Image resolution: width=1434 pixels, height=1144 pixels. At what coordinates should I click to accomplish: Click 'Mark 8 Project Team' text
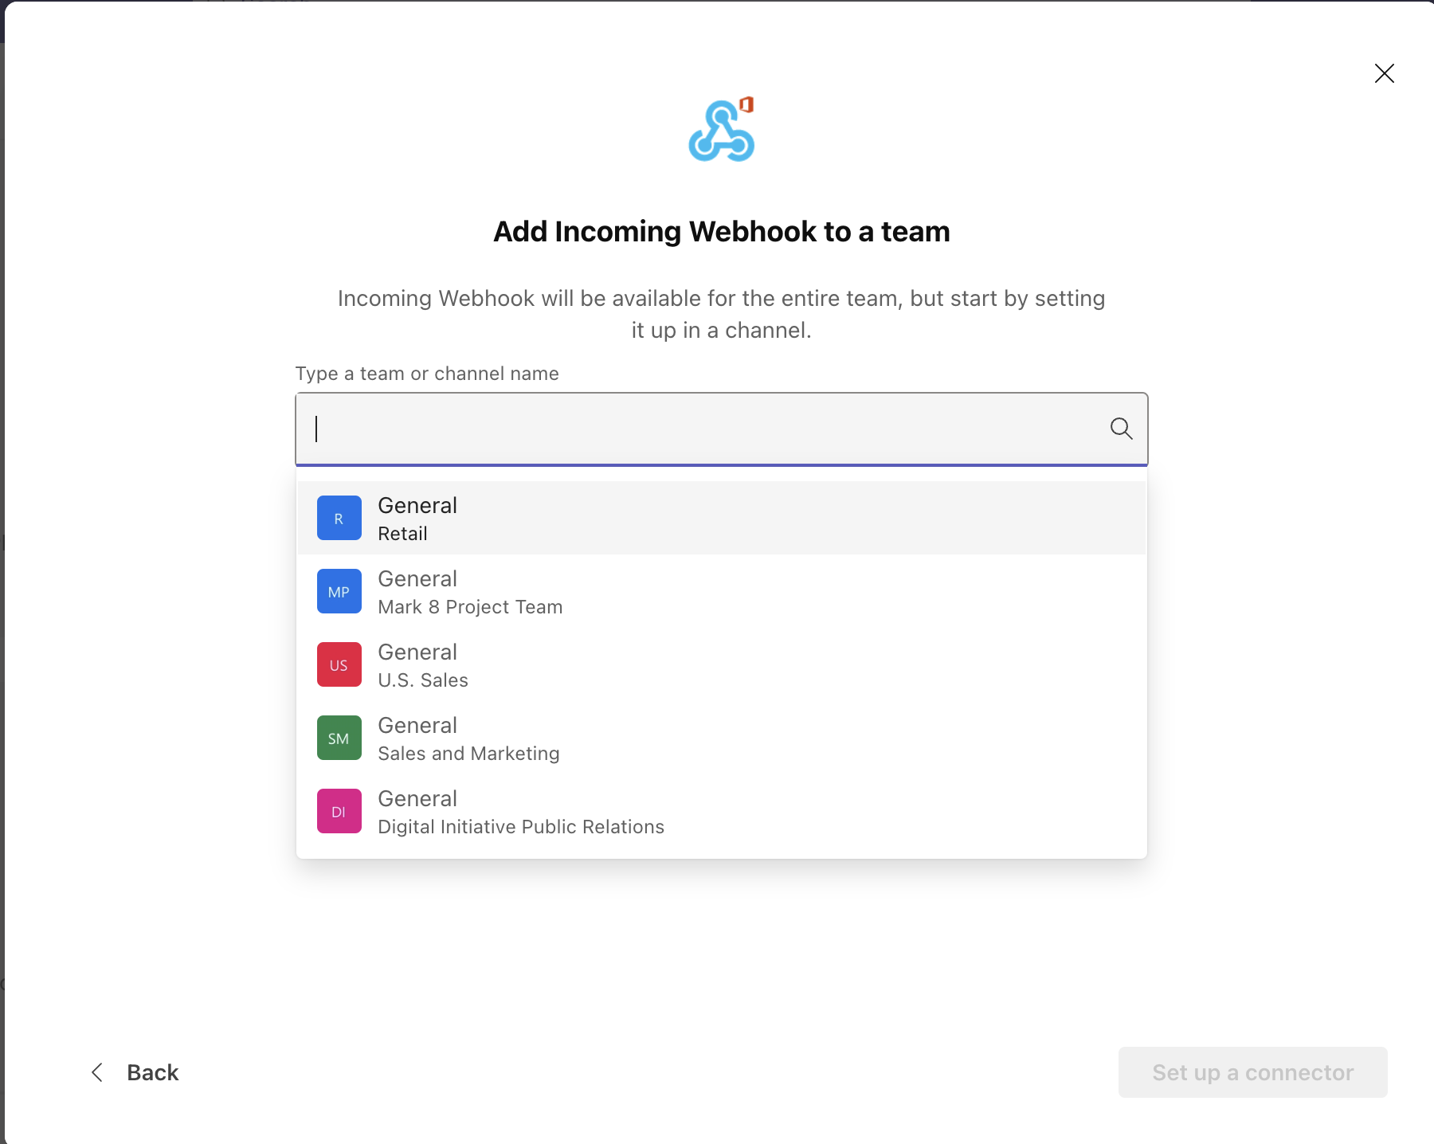(470, 607)
